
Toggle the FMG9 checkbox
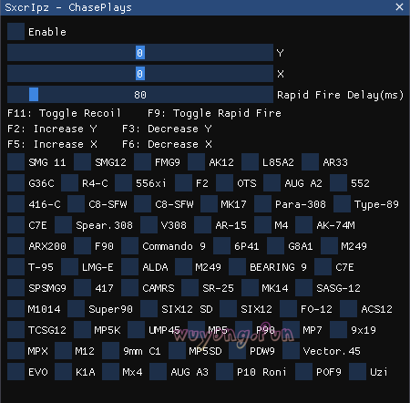point(142,162)
